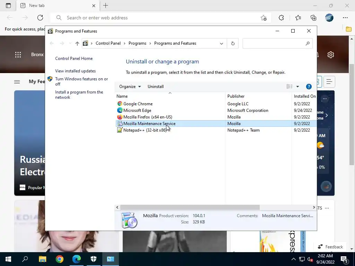Open Turn Windows features on or off
The image size is (355, 266).
coord(81,81)
